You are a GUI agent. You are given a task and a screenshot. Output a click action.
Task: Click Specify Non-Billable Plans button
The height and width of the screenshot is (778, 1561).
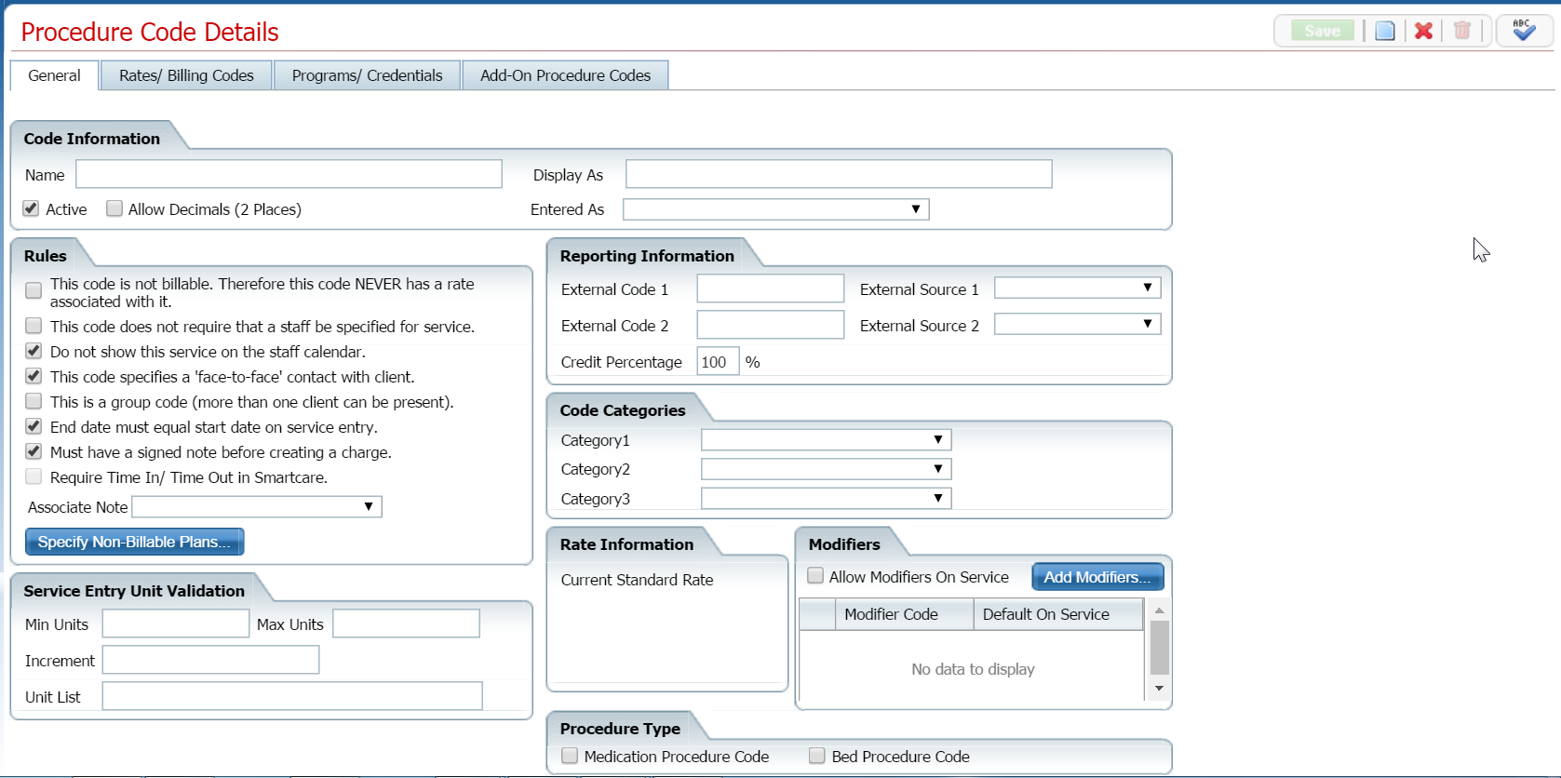pyautogui.click(x=134, y=542)
